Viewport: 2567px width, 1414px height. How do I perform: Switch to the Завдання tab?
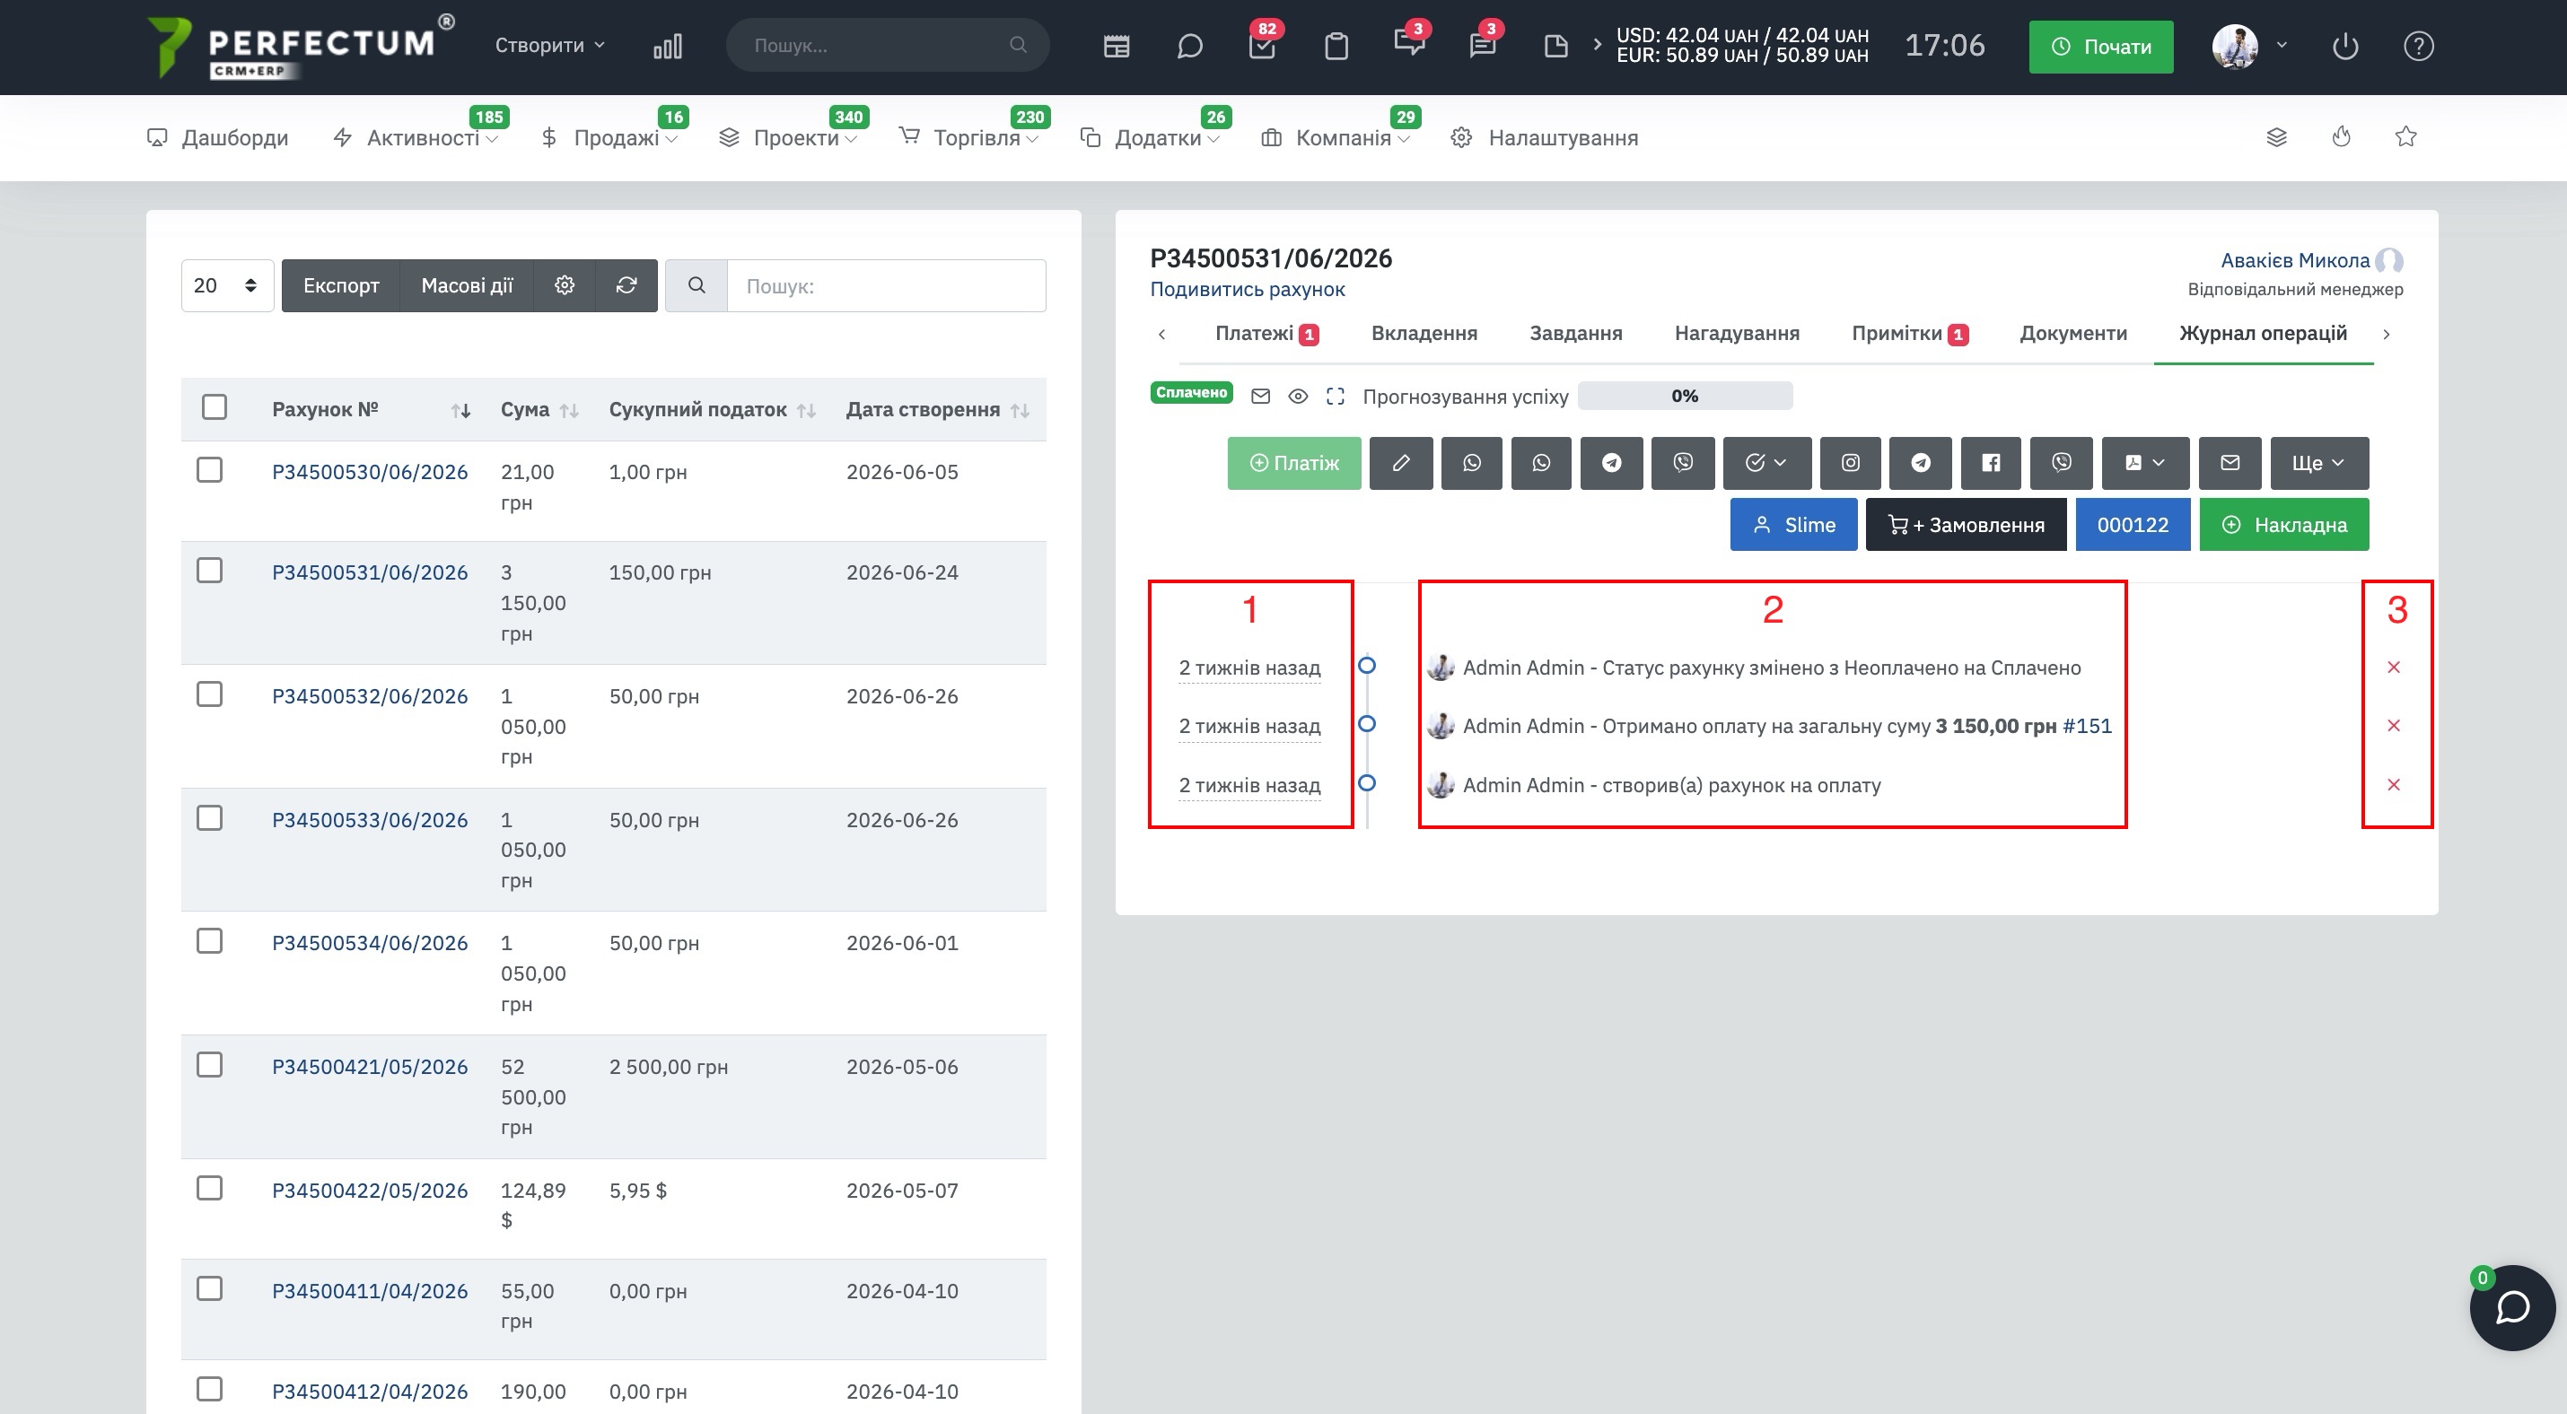[x=1575, y=334]
